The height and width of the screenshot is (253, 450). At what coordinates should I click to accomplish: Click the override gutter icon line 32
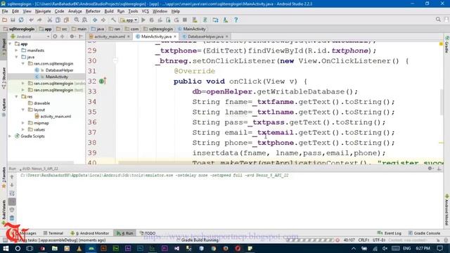[102, 82]
